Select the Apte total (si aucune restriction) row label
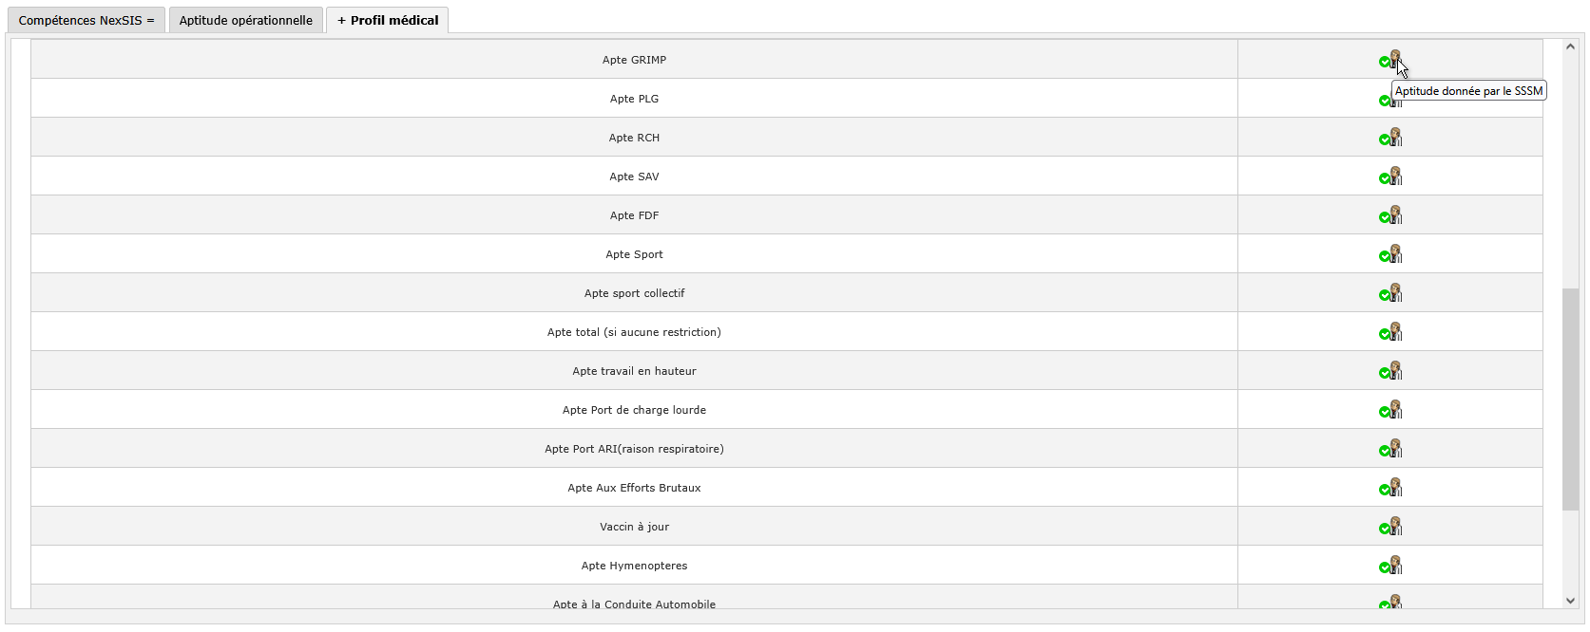Viewport: 1590px width, 632px height. pos(634,332)
